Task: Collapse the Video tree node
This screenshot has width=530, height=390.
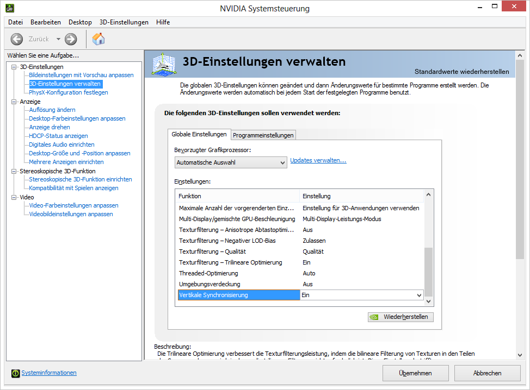Action: pyautogui.click(x=14, y=197)
